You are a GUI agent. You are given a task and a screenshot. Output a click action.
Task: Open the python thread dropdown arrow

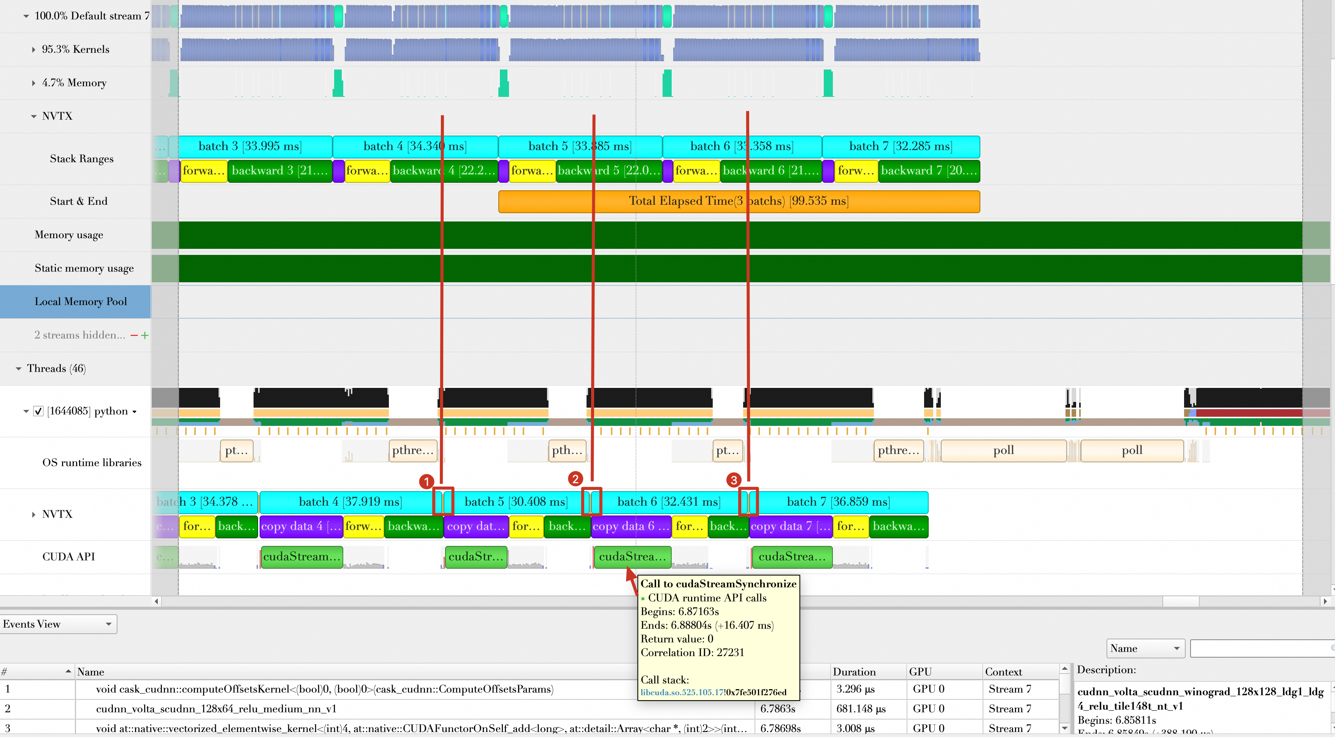(x=134, y=412)
